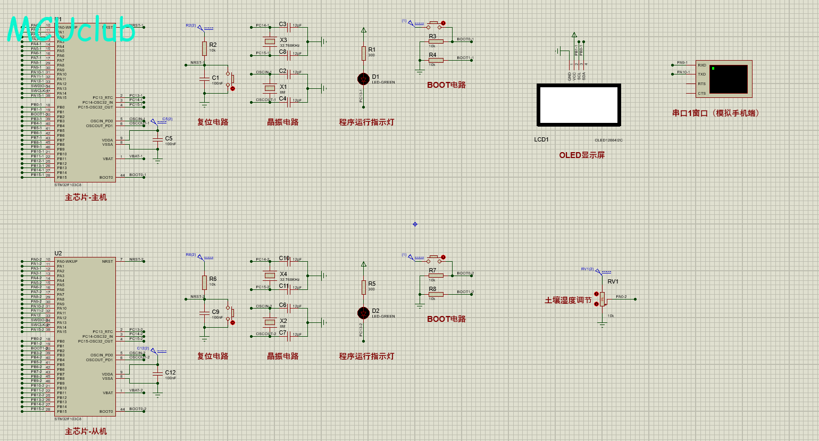
Task: Increase RV1 potentiometer with upper red arrow
Action: [x=596, y=294]
